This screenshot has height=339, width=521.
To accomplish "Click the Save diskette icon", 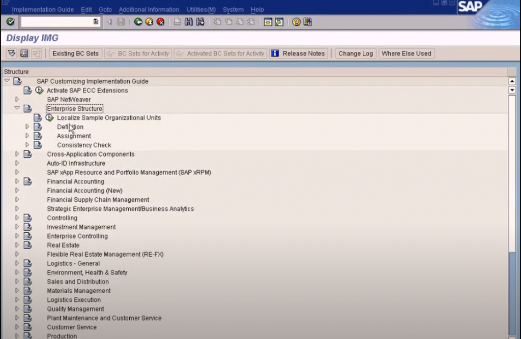I will point(121,22).
